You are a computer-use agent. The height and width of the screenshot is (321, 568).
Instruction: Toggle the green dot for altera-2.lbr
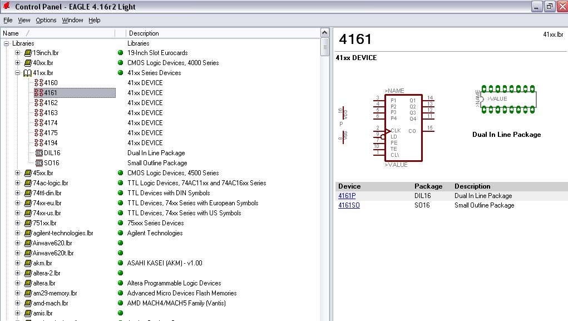tap(121, 273)
